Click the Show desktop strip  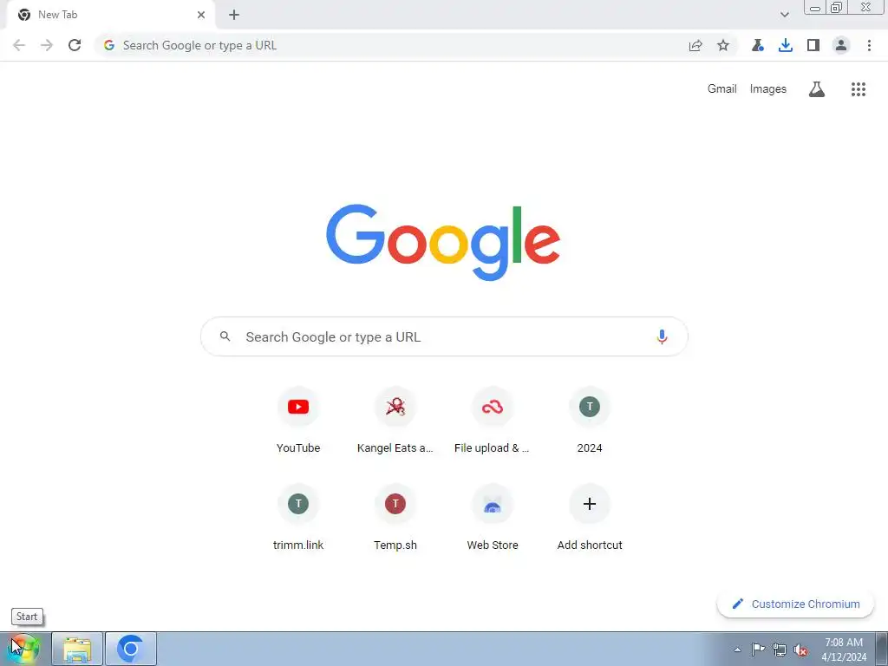point(881,649)
